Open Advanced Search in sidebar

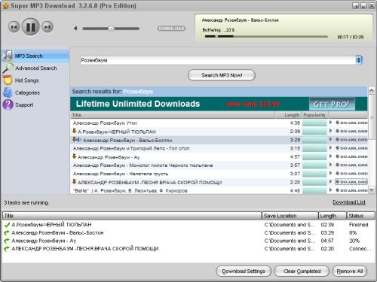[x=36, y=68]
